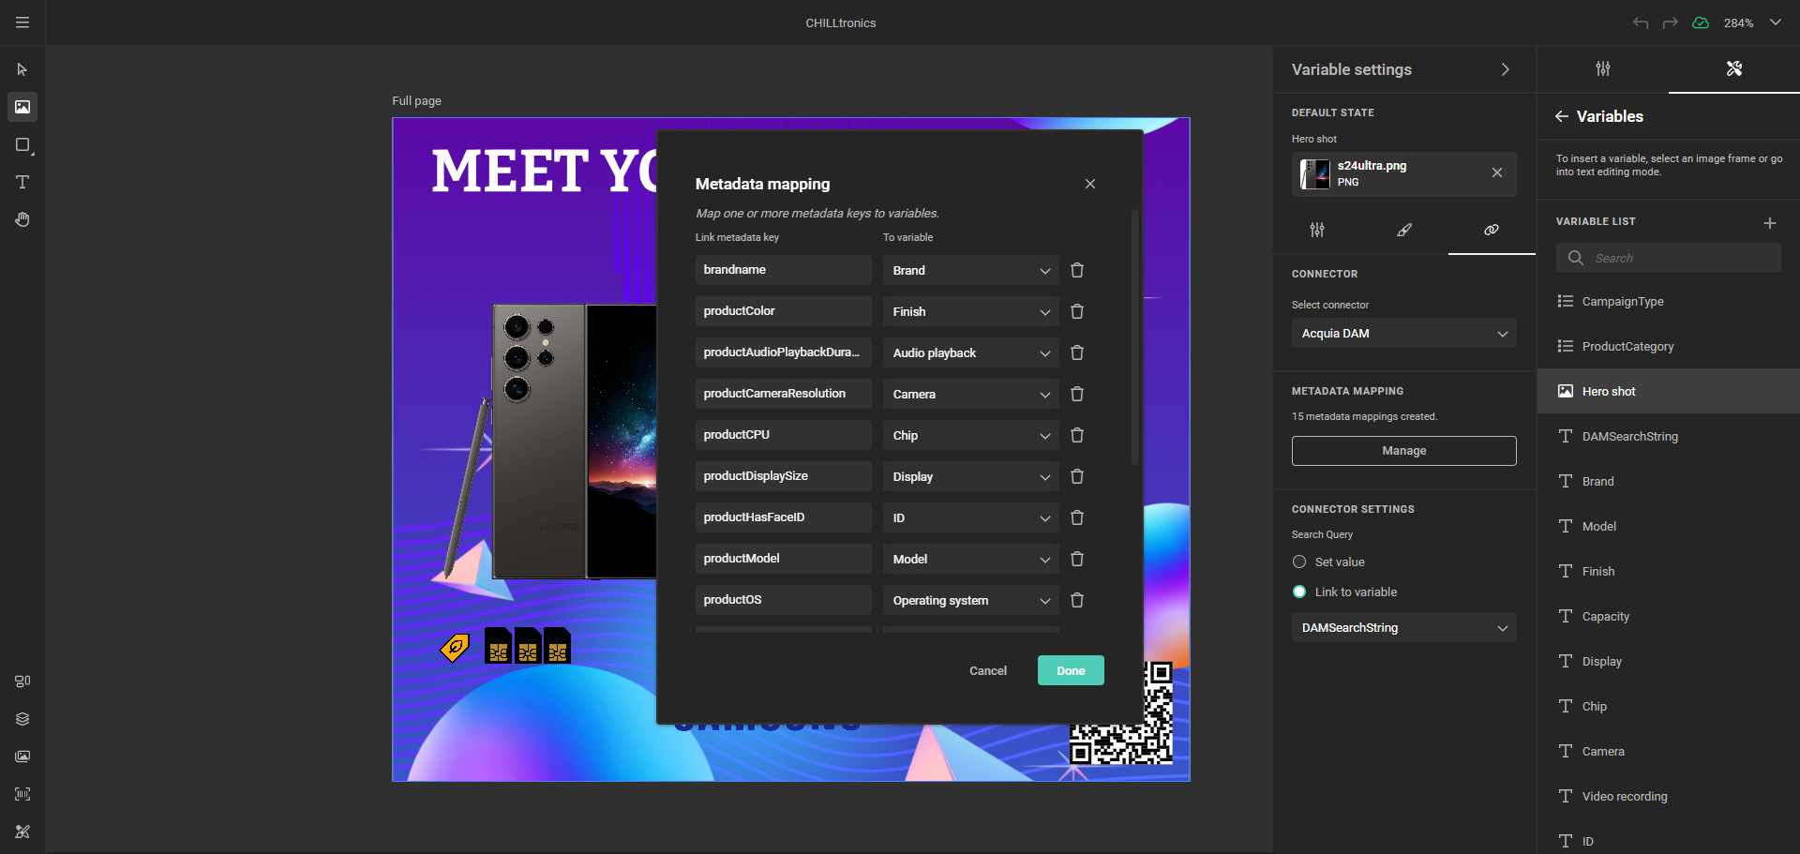Select the Hero shot variable
The image size is (1800, 854).
click(x=1669, y=391)
